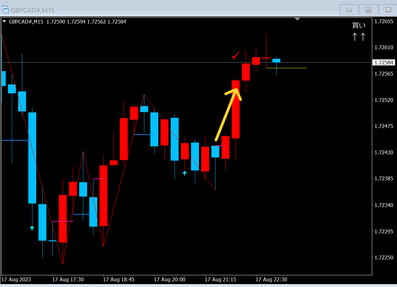Click the last blue candle at right
The height and width of the screenshot is (287, 397).
tap(276, 61)
